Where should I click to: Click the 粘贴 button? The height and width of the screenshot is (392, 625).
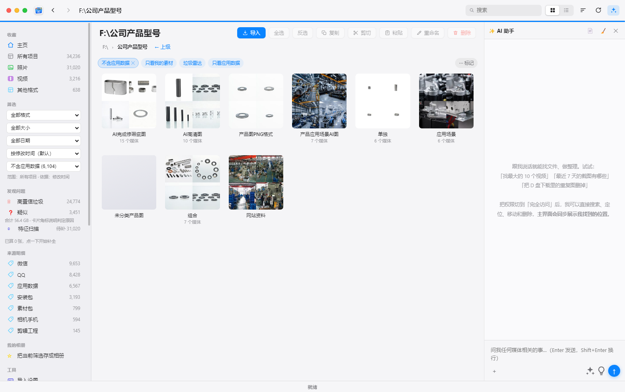pyautogui.click(x=393, y=33)
